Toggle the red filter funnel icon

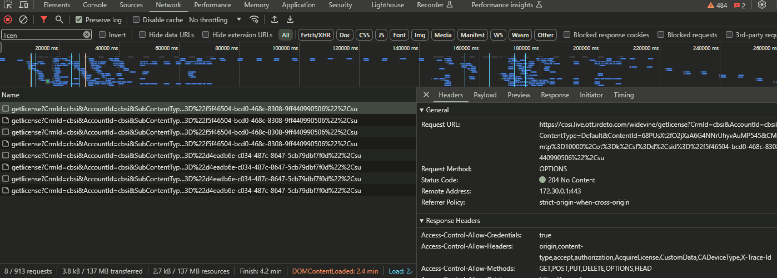[x=44, y=19]
